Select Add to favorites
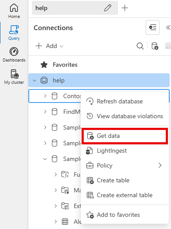The image size is (171, 229). [x=125, y=215]
